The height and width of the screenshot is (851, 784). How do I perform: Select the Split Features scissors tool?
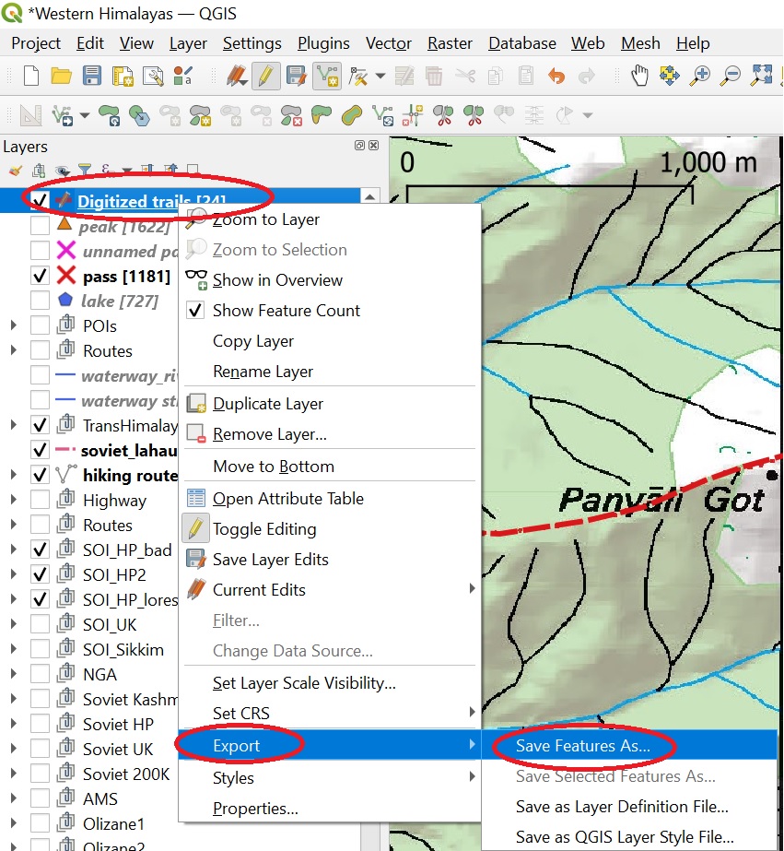coord(443,115)
